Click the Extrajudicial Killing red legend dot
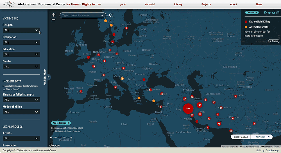Screen dimensions: 281x153 (x=246, y=22)
